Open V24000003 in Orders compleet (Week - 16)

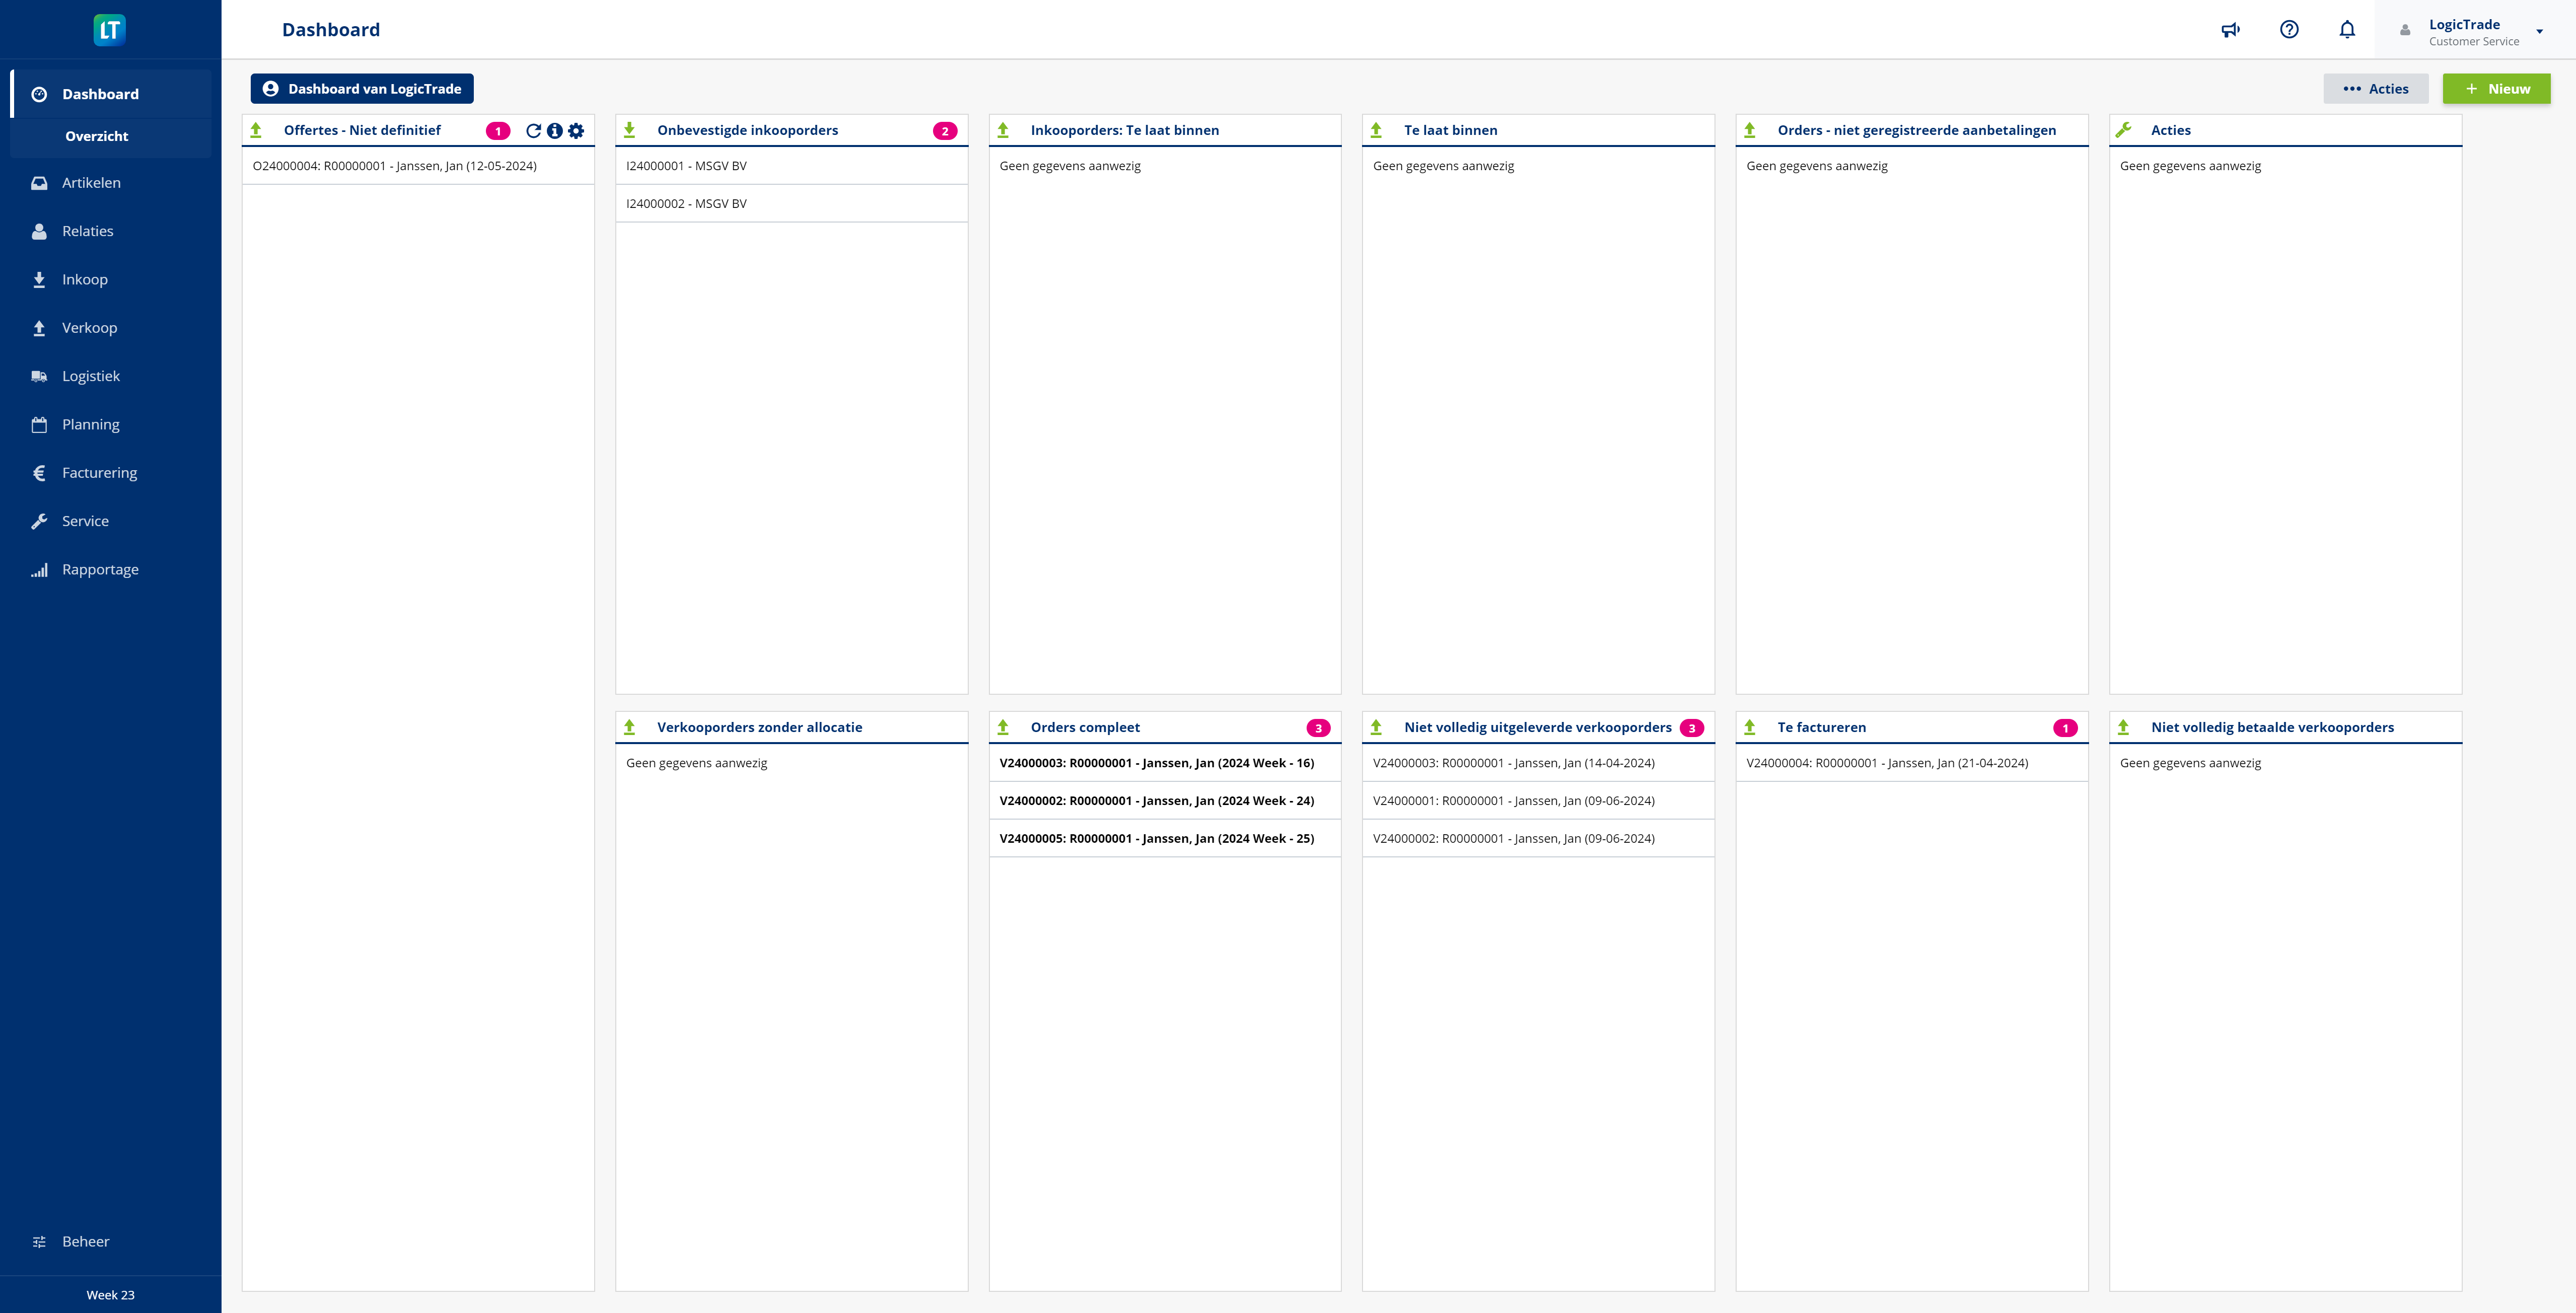click(1164, 763)
